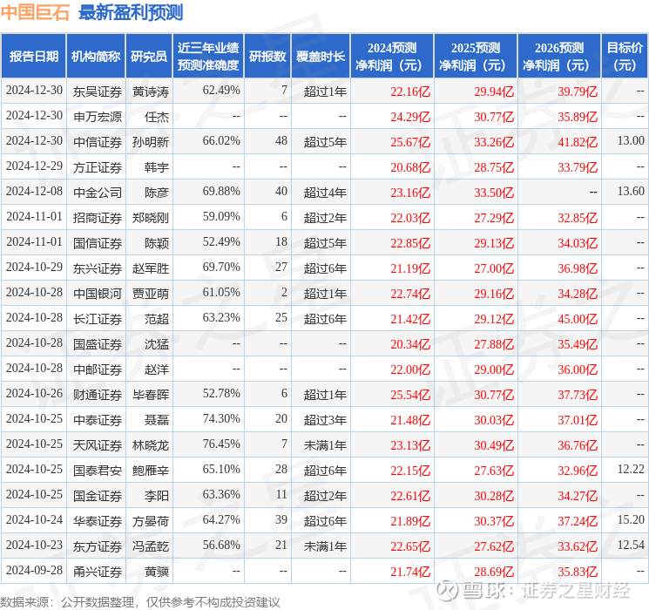Click the 研报数 column header
Screen dimensions: 649x610
(x=267, y=57)
